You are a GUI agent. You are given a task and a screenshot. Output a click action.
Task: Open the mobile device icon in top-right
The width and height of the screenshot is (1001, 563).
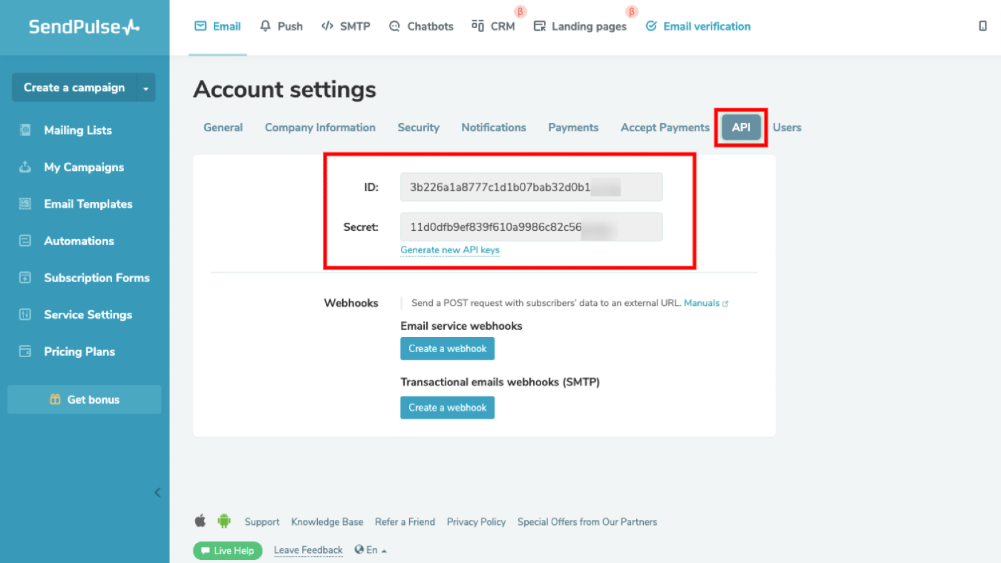pos(982,26)
